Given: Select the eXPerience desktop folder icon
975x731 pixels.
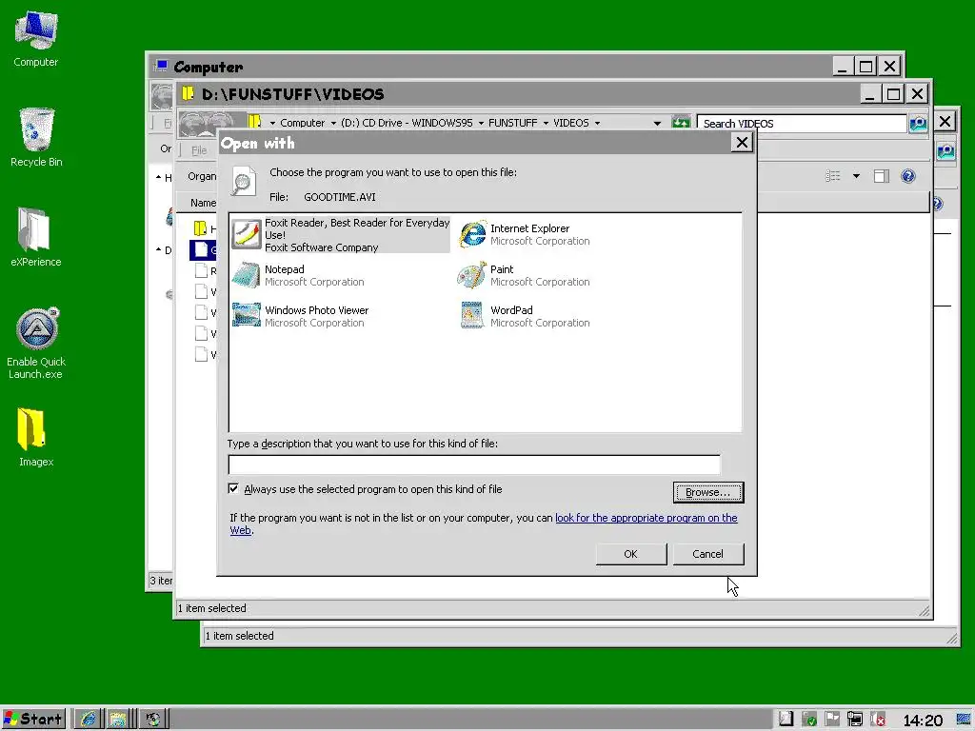Looking at the screenshot, I should pos(36,237).
